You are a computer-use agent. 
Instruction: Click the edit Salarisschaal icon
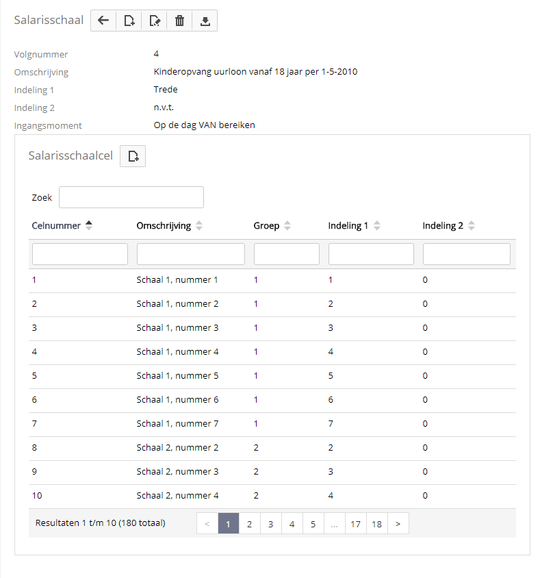tap(154, 21)
